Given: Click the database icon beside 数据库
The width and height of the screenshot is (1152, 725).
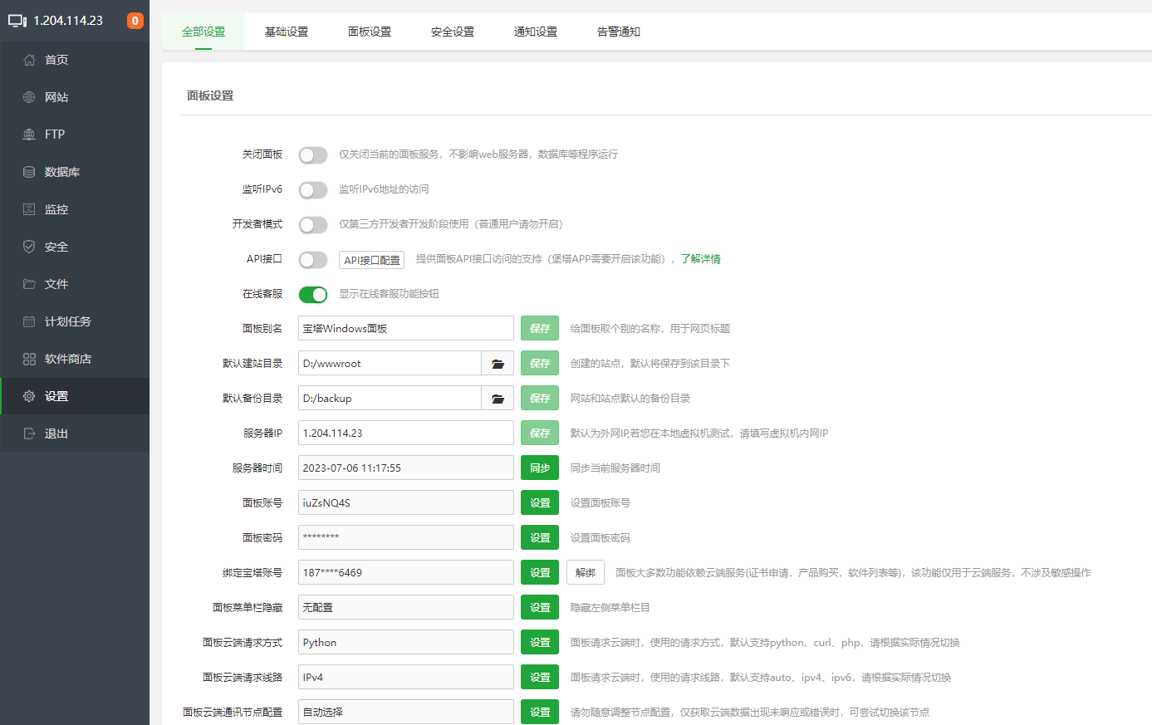Looking at the screenshot, I should click(29, 172).
